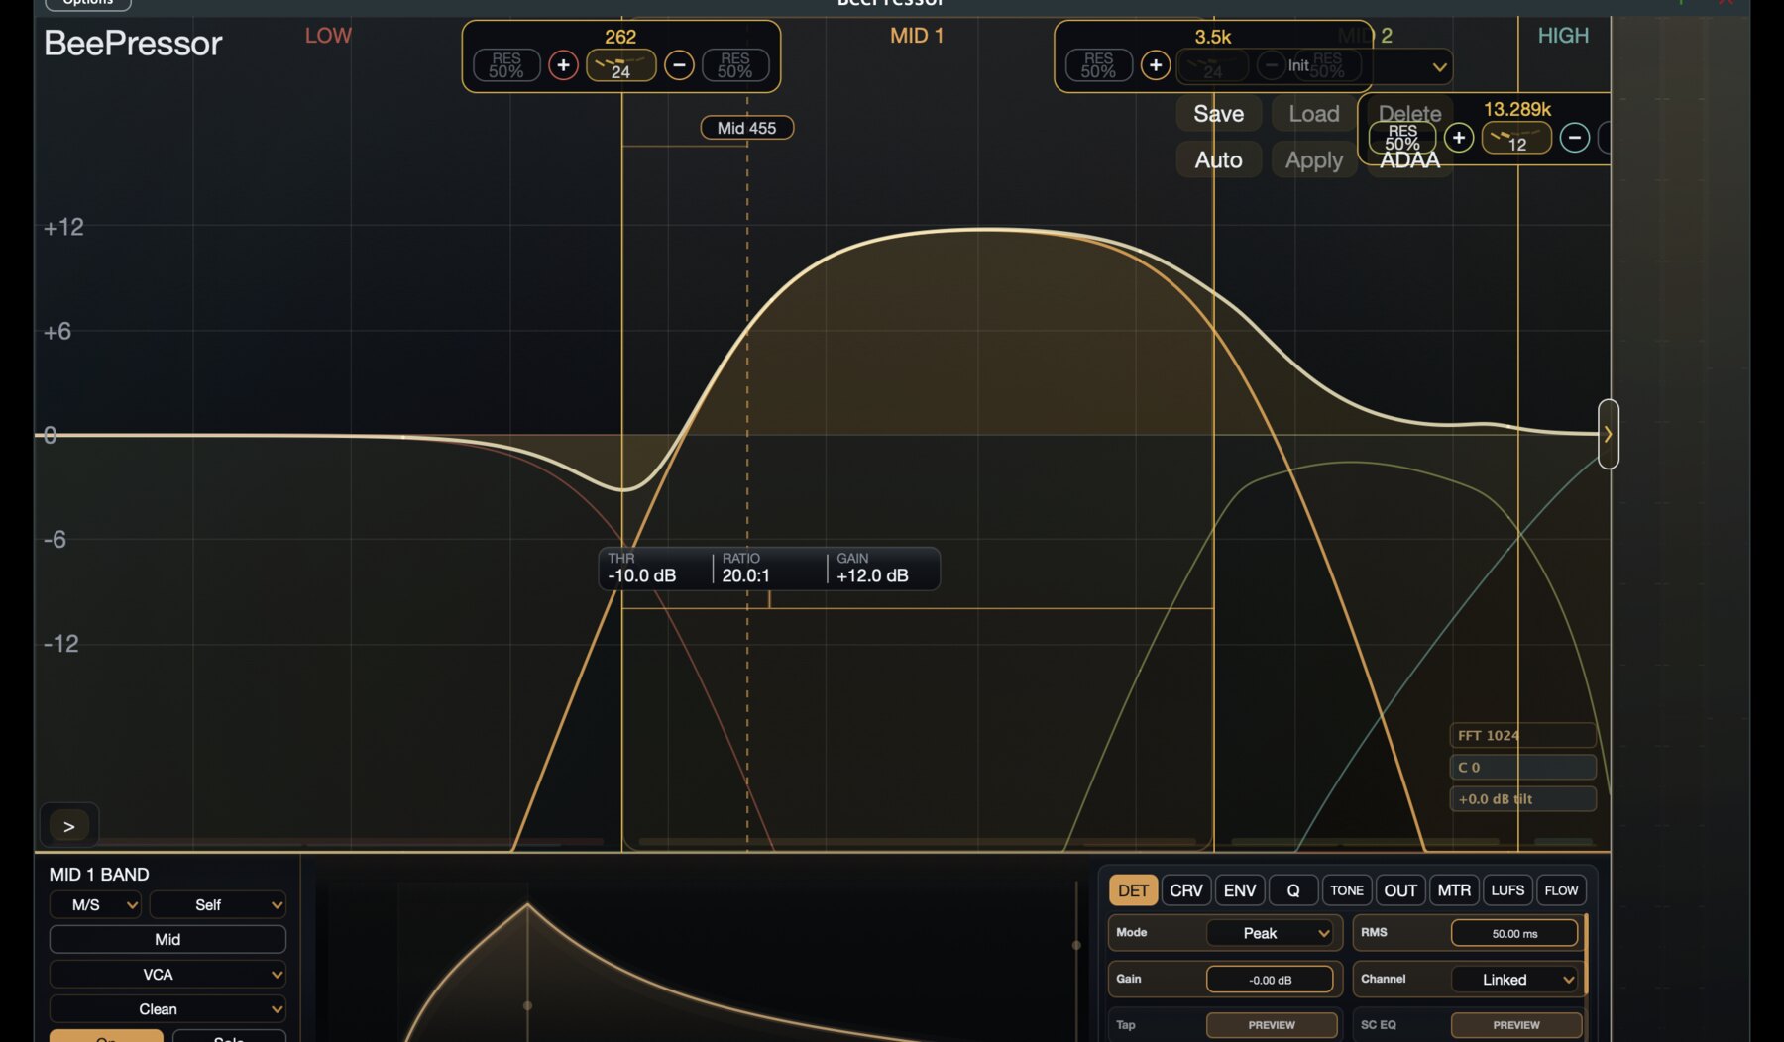Click the Mid channel button
The height and width of the screenshot is (1042, 1784).
coord(167,939)
